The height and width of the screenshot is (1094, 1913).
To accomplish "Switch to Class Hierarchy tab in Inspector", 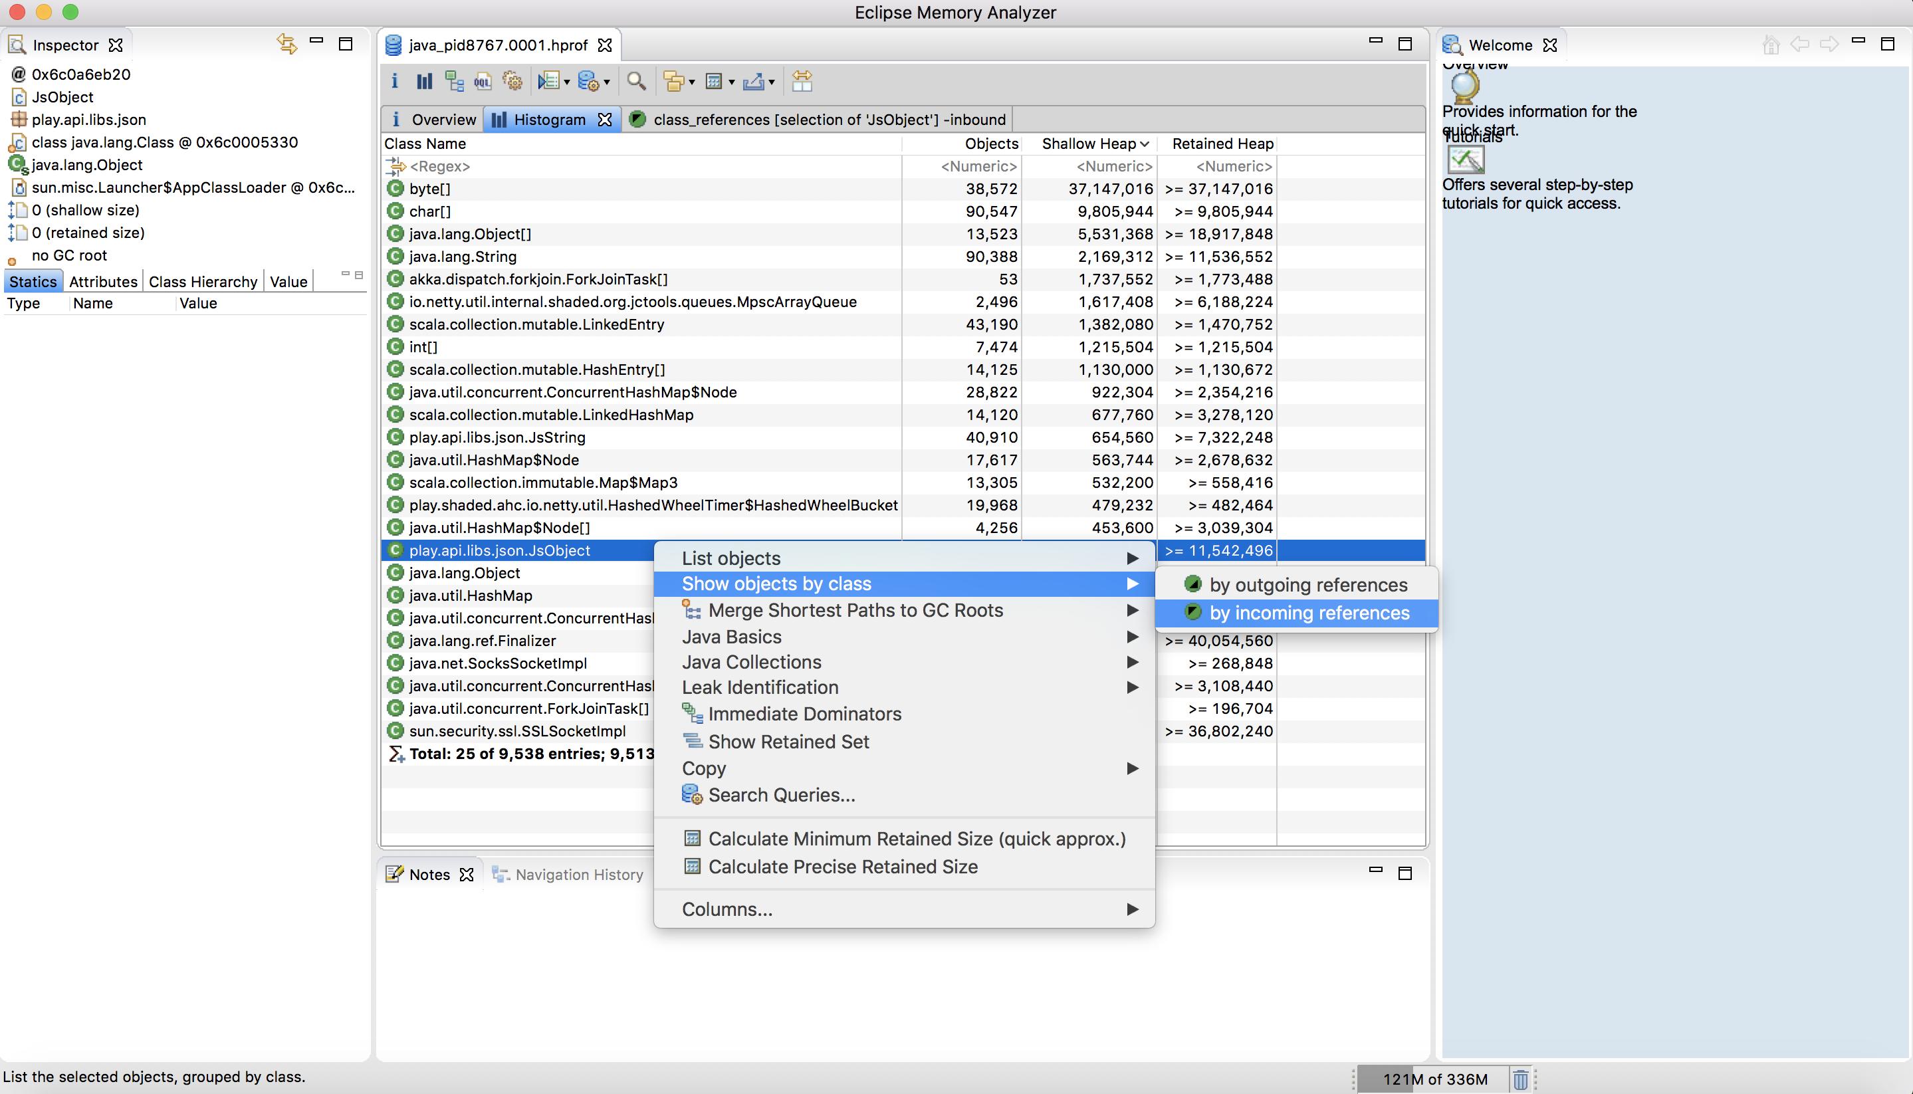I will click(x=203, y=282).
